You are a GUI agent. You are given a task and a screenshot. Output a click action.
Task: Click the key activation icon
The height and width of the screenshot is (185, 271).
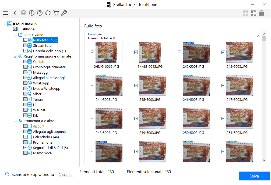coord(64,13)
